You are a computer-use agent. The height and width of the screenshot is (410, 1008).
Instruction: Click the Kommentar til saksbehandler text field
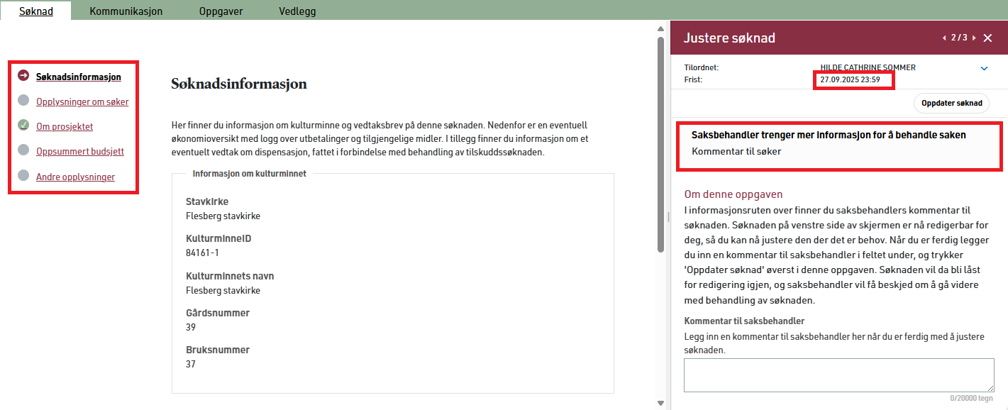(838, 375)
